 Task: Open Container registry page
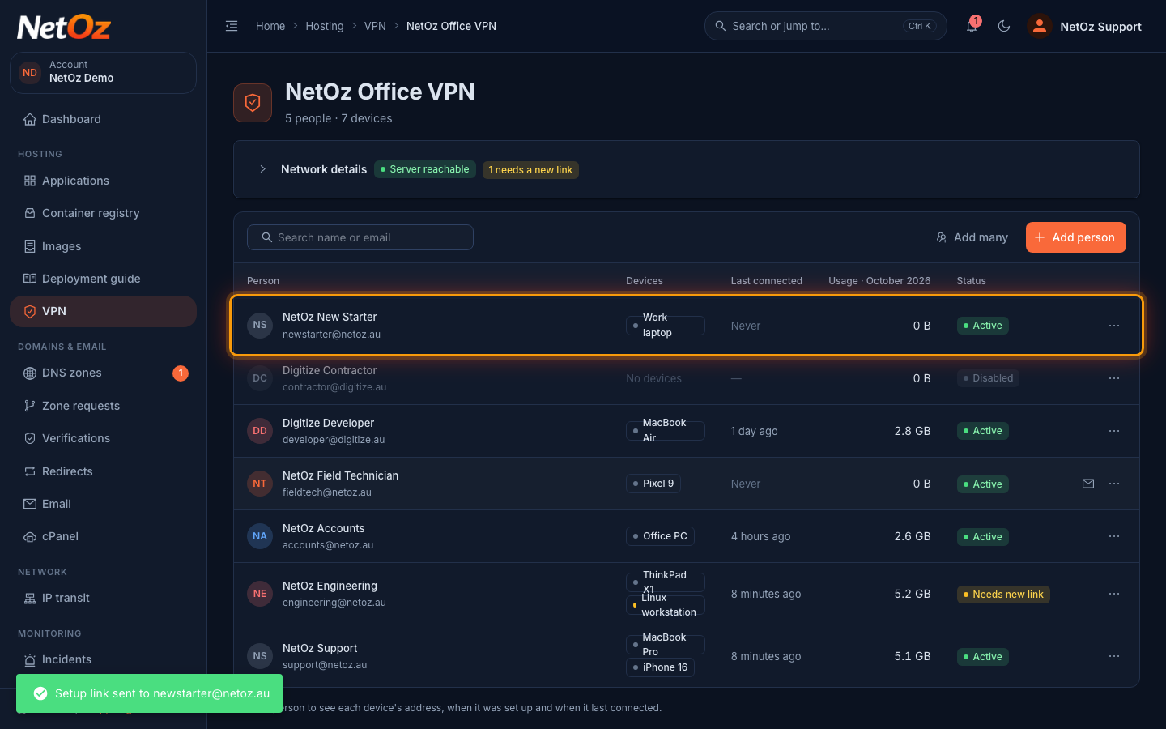tap(103, 213)
